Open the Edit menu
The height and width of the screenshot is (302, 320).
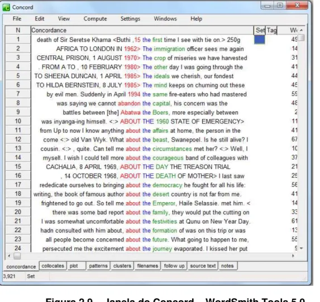[40, 19]
